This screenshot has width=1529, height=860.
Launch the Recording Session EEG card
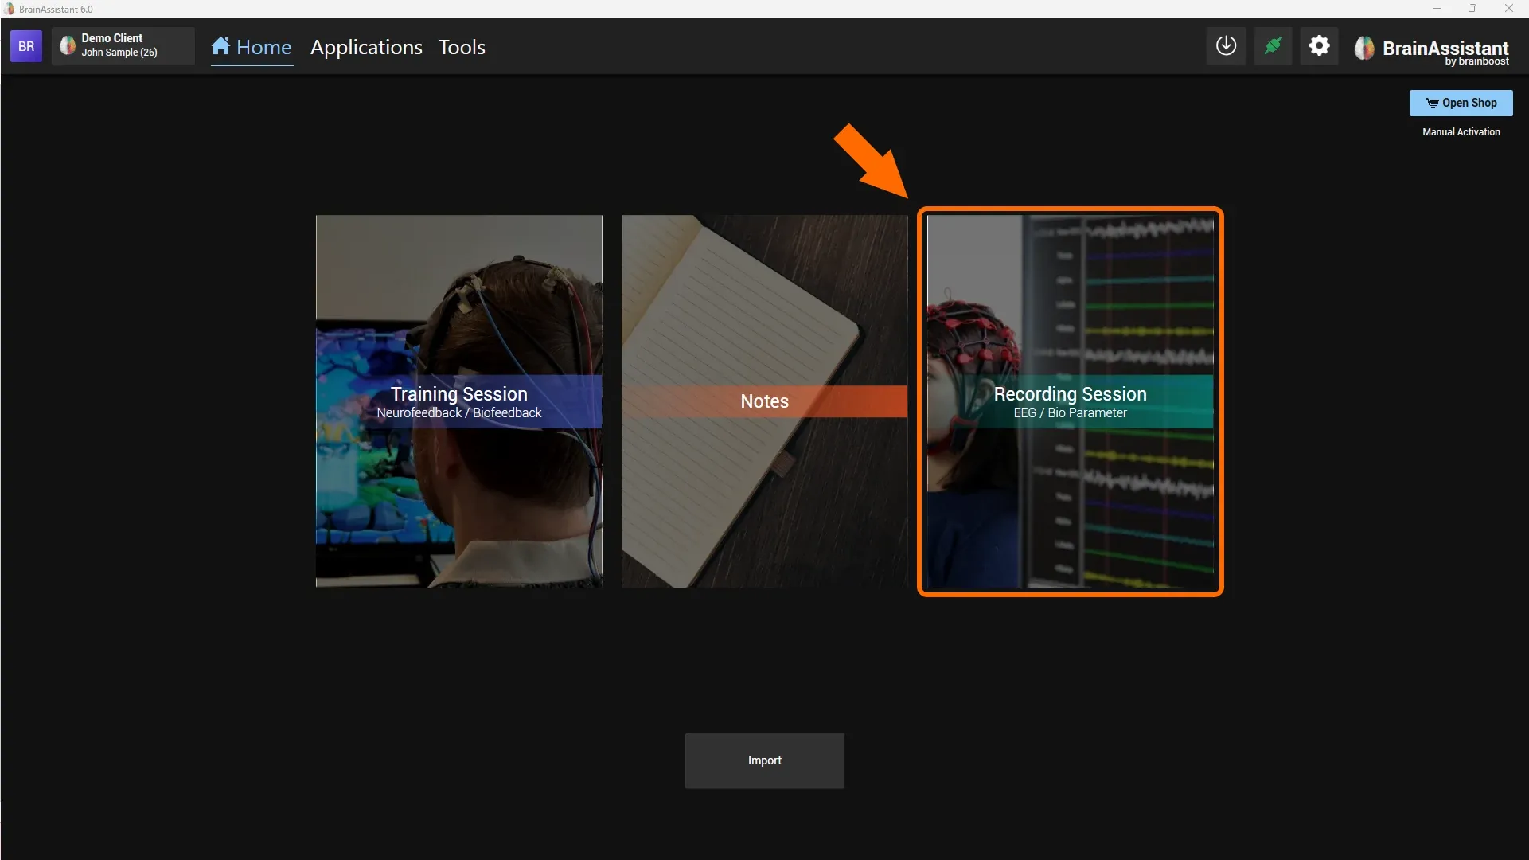click(1071, 401)
